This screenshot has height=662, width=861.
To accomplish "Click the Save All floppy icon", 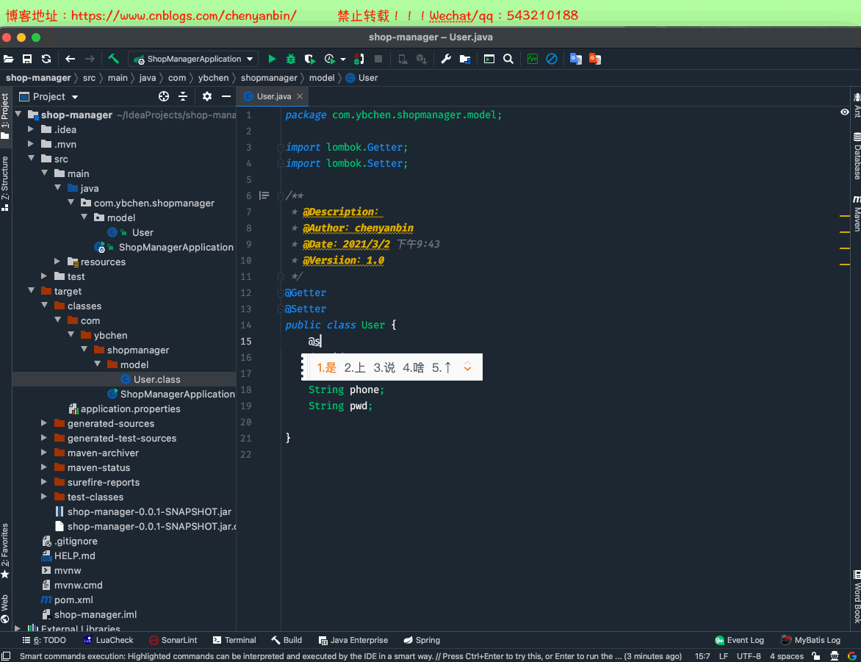I will pyautogui.click(x=27, y=59).
